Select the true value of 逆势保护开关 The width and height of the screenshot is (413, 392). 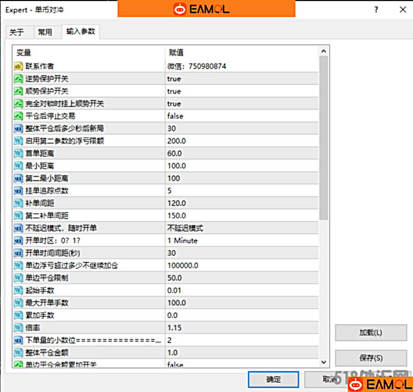coord(242,78)
